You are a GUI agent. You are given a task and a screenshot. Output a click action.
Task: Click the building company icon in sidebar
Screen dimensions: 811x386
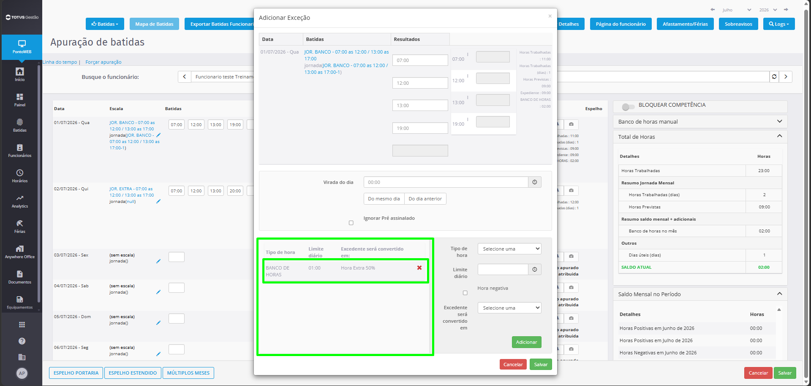22,357
